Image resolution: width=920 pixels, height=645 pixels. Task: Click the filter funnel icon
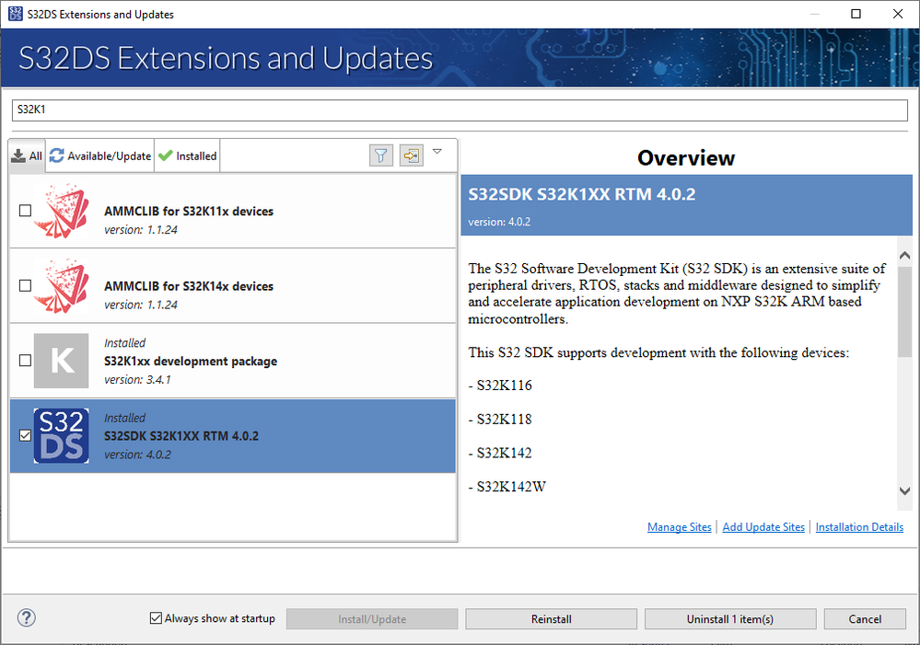pyautogui.click(x=380, y=155)
